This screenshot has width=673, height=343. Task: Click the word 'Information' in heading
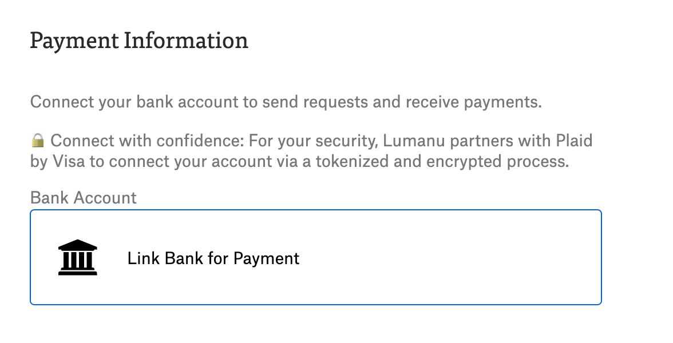[187, 41]
